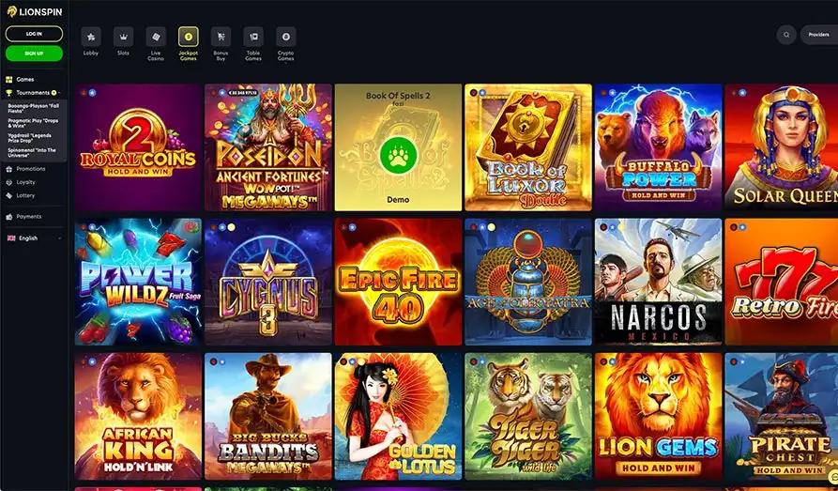
Task: Open Promotions in the sidebar
Action: coord(30,169)
